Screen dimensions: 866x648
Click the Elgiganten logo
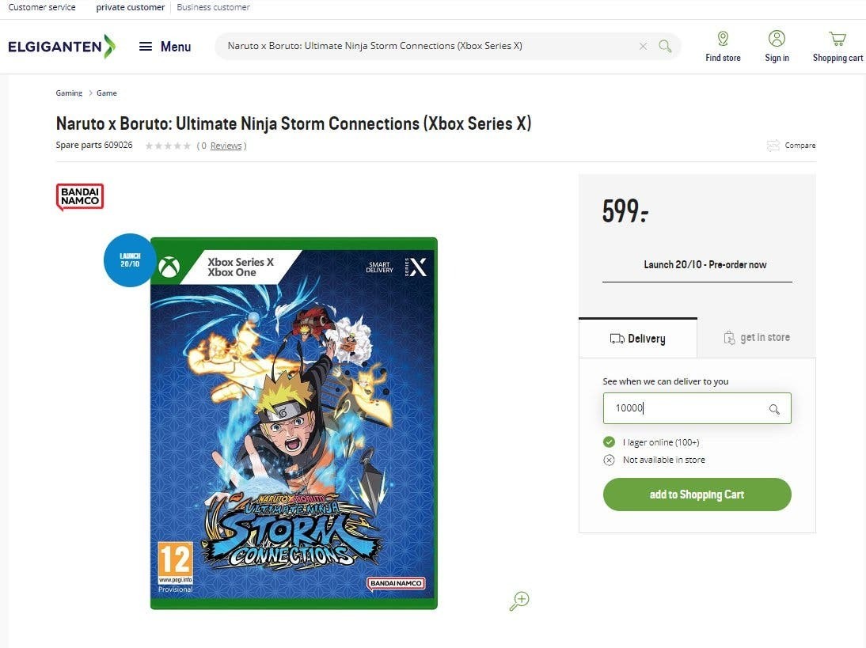click(61, 46)
